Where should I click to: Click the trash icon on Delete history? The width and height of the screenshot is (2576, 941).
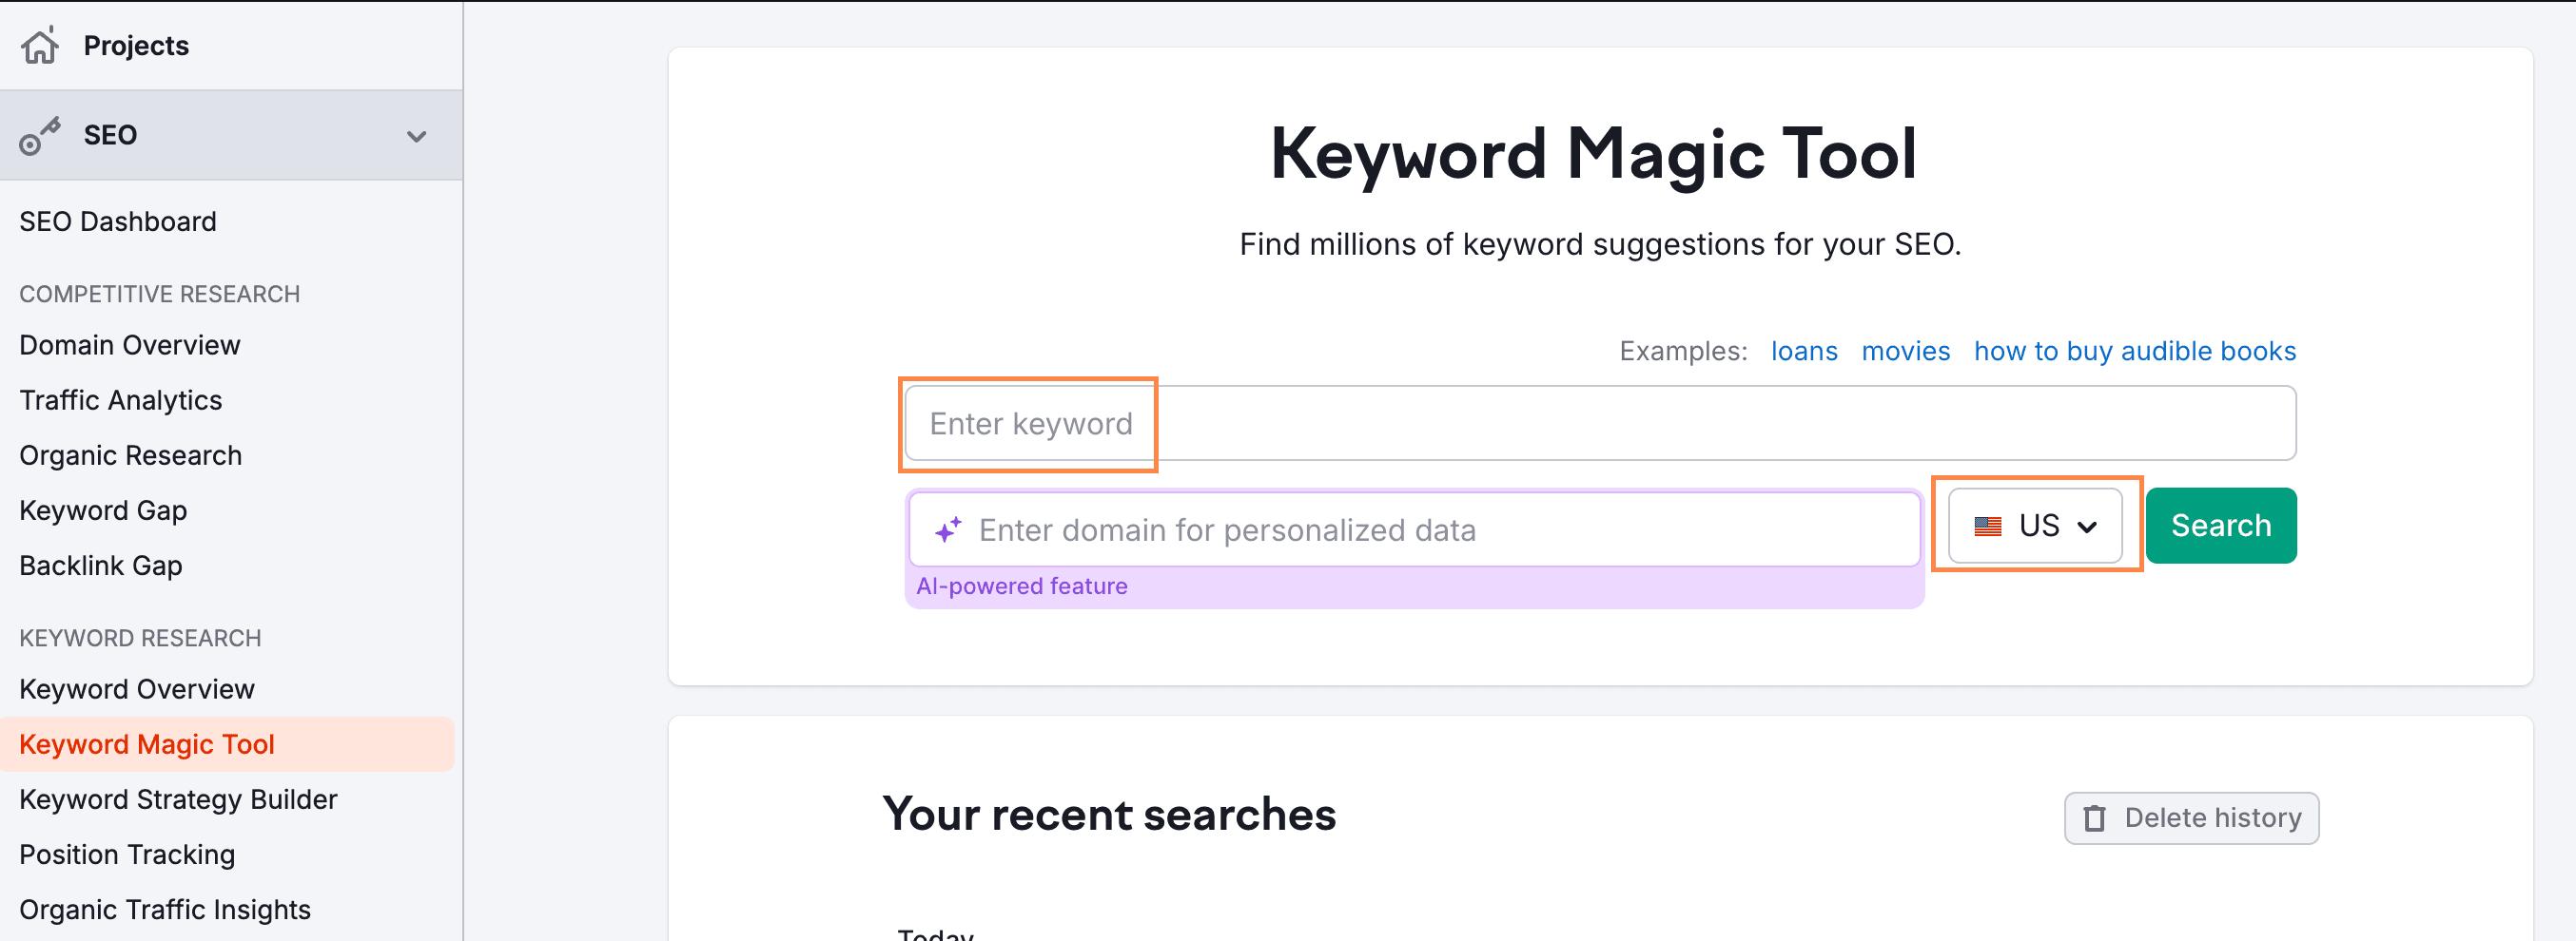point(2094,818)
